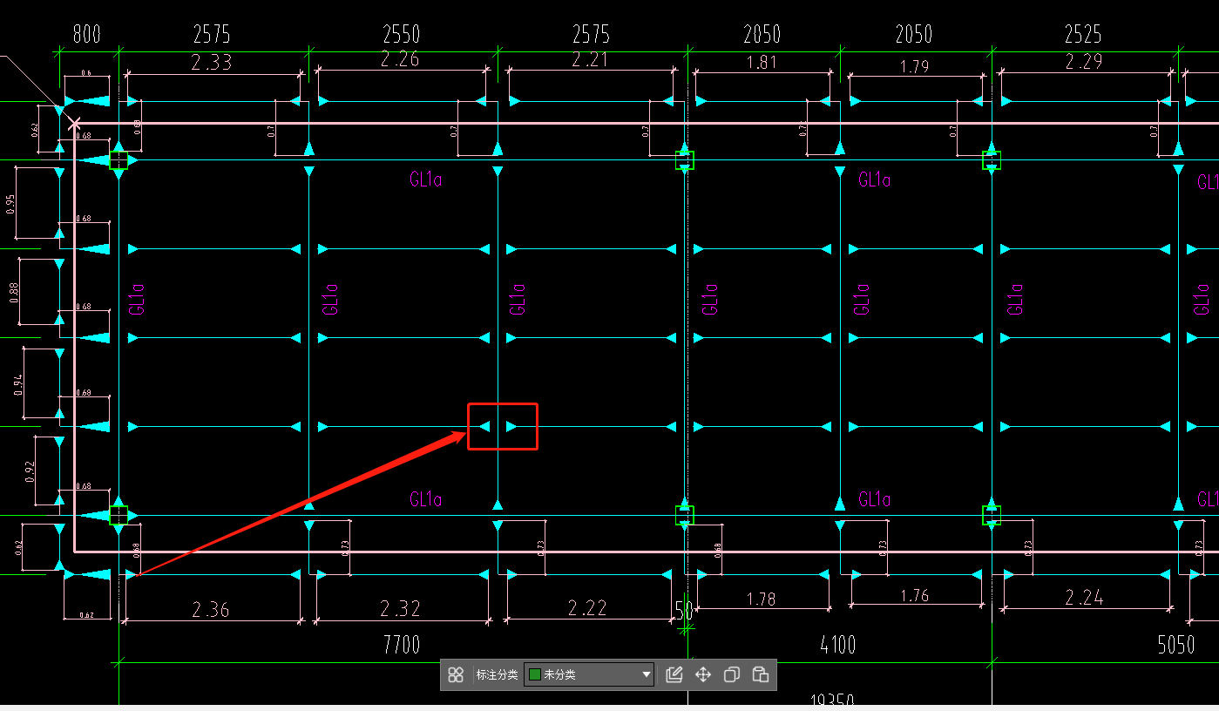Select the vertical 0.94 dimension text

click(x=19, y=383)
